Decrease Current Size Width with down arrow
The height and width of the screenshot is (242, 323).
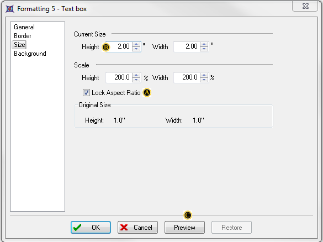coord(204,49)
